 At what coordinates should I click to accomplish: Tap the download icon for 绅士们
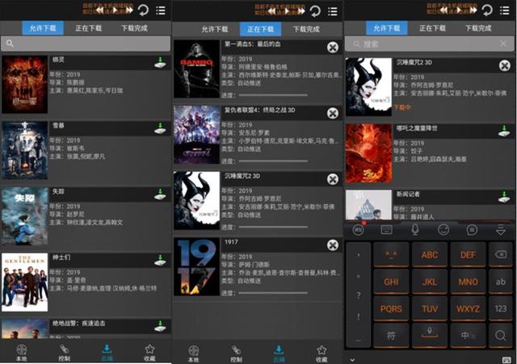pos(160,260)
